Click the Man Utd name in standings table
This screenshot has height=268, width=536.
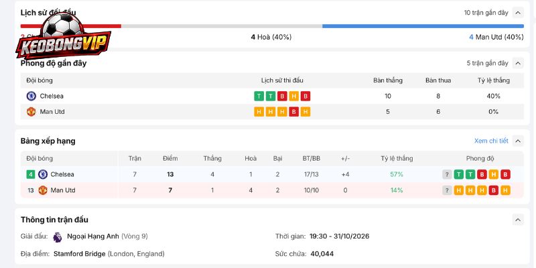tap(63, 190)
